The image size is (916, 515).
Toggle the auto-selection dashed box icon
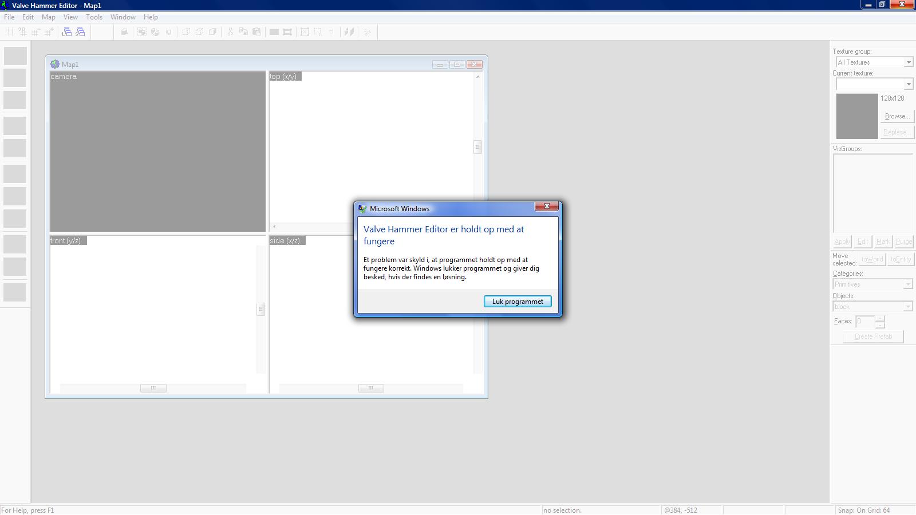pos(318,32)
